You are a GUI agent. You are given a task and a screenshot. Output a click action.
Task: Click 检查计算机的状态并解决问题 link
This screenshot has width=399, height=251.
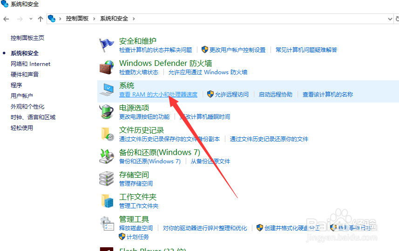click(x=156, y=50)
